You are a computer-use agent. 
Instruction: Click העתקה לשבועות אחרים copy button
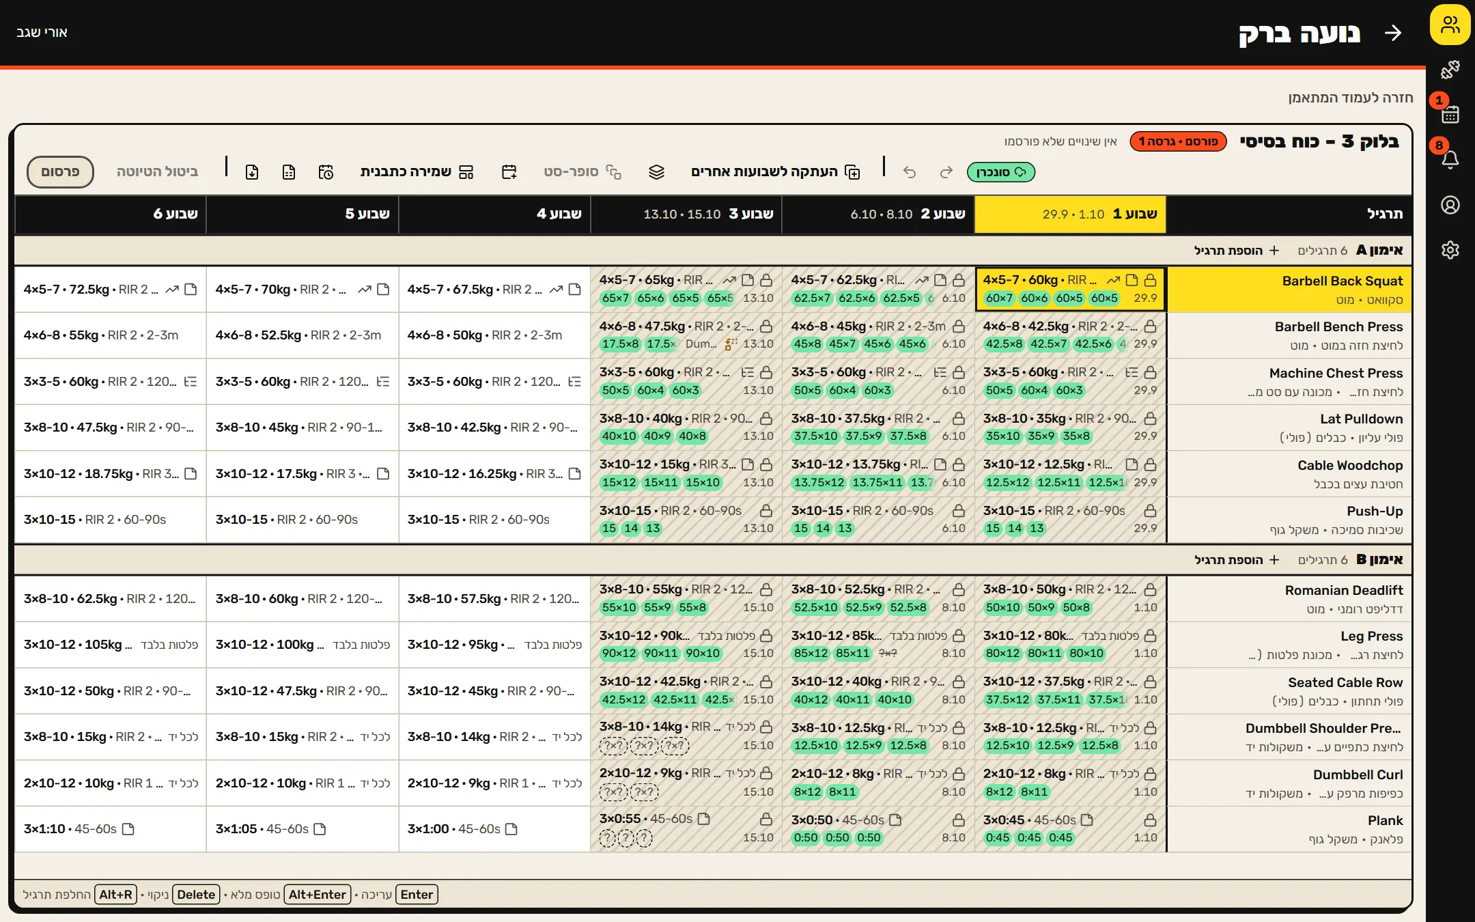pos(775,172)
